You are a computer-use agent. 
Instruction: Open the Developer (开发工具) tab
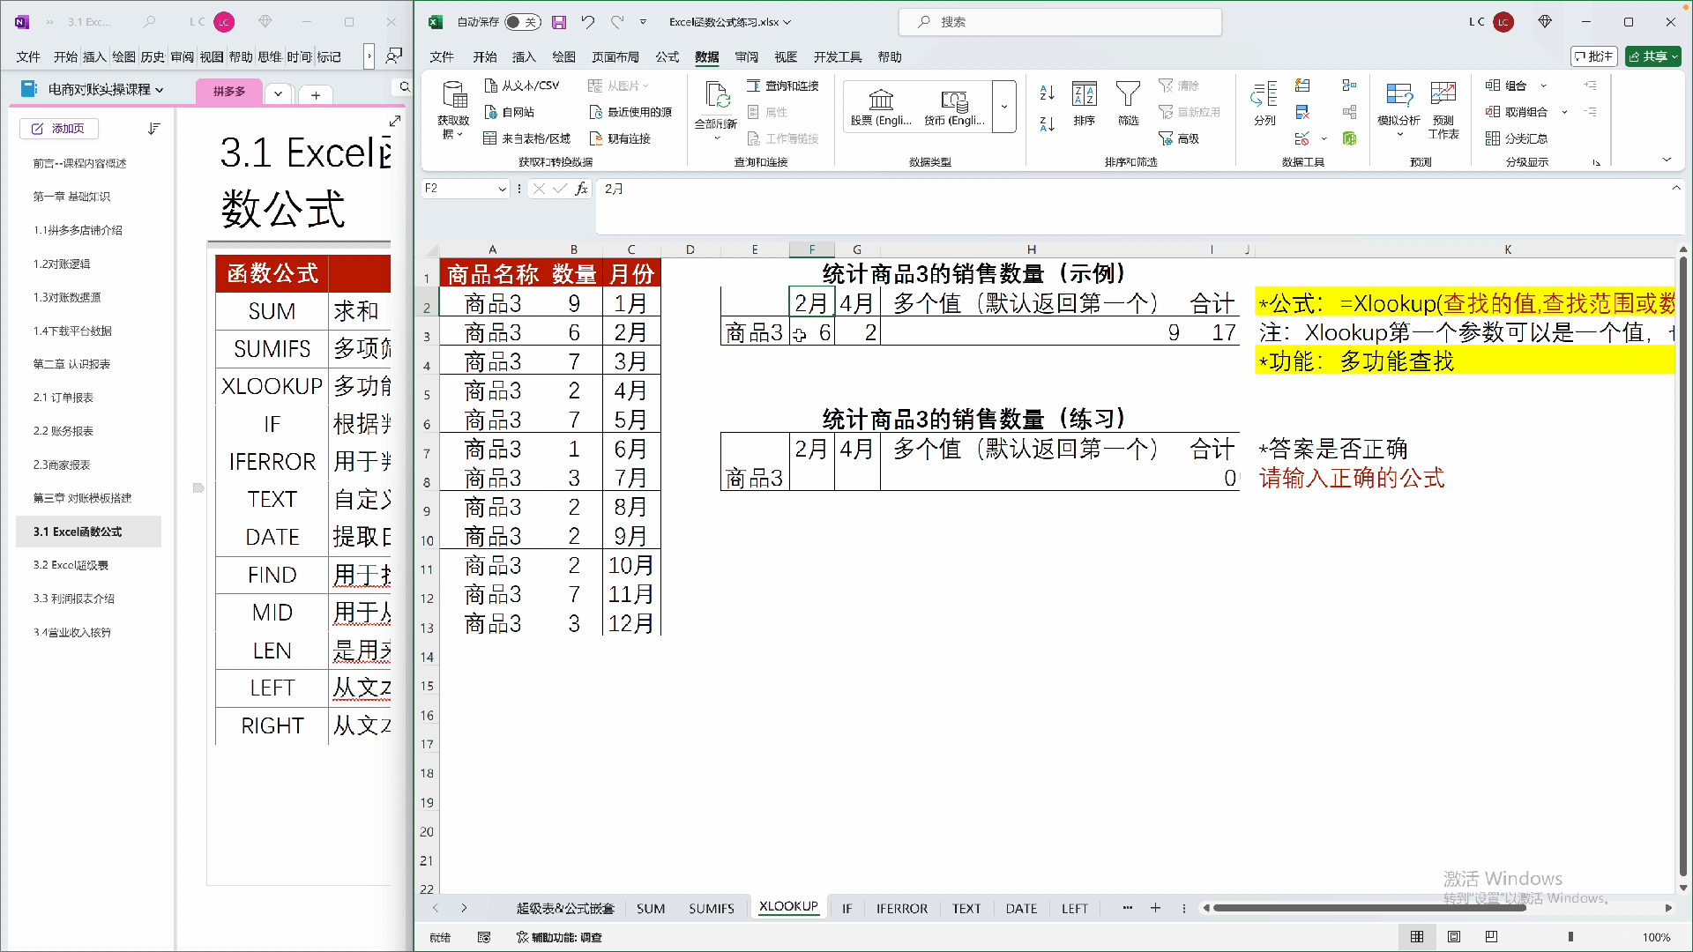pos(837,57)
